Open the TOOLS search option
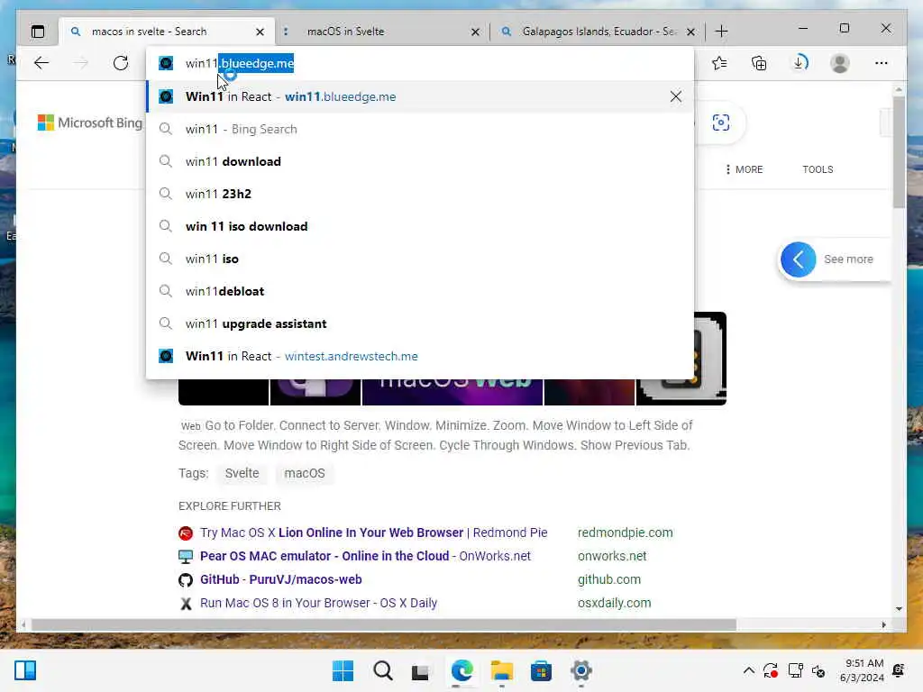Image resolution: width=923 pixels, height=692 pixels. click(818, 169)
